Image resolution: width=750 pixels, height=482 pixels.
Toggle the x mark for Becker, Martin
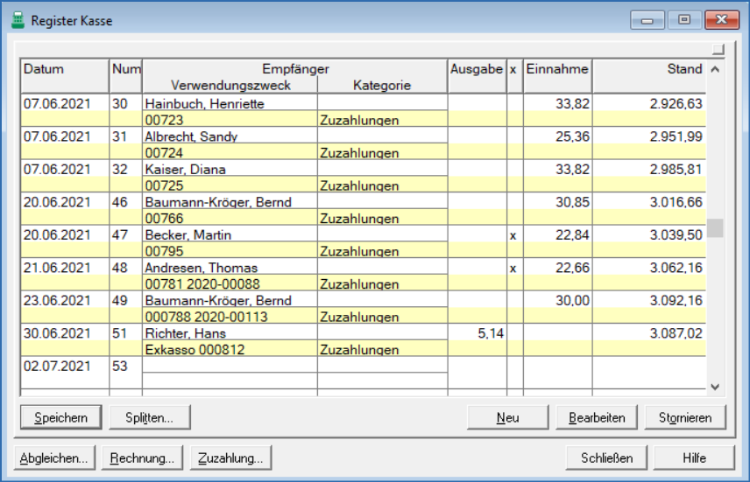[514, 235]
